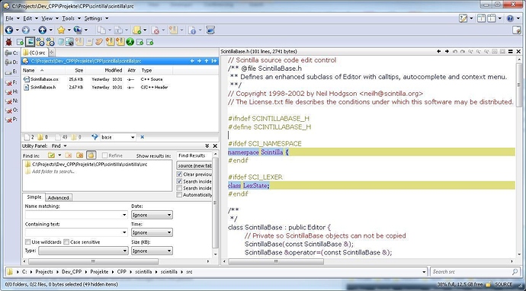Screen dimensions: 526x291
Task: Open the Edit menu
Action: click(27, 18)
